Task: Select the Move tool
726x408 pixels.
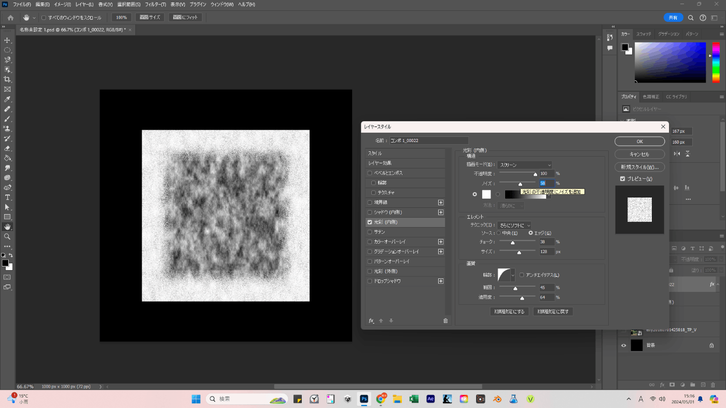Action: 7,40
